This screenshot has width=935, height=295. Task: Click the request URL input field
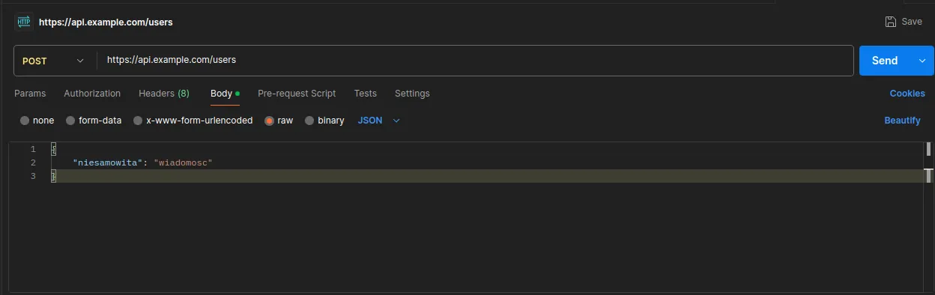click(x=475, y=61)
